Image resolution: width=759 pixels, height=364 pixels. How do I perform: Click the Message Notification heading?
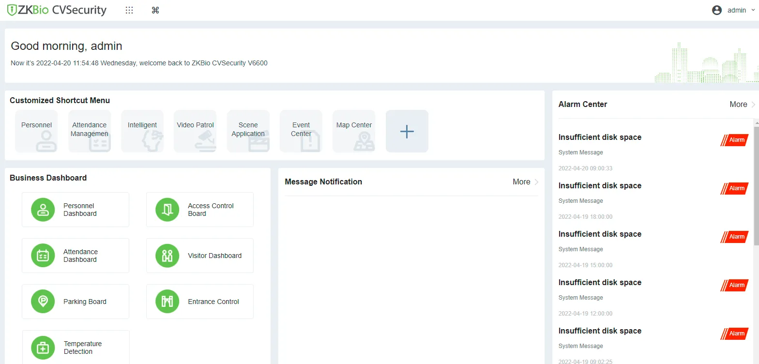click(323, 182)
